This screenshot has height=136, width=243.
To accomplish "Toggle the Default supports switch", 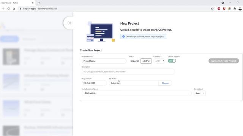I will (172, 61).
